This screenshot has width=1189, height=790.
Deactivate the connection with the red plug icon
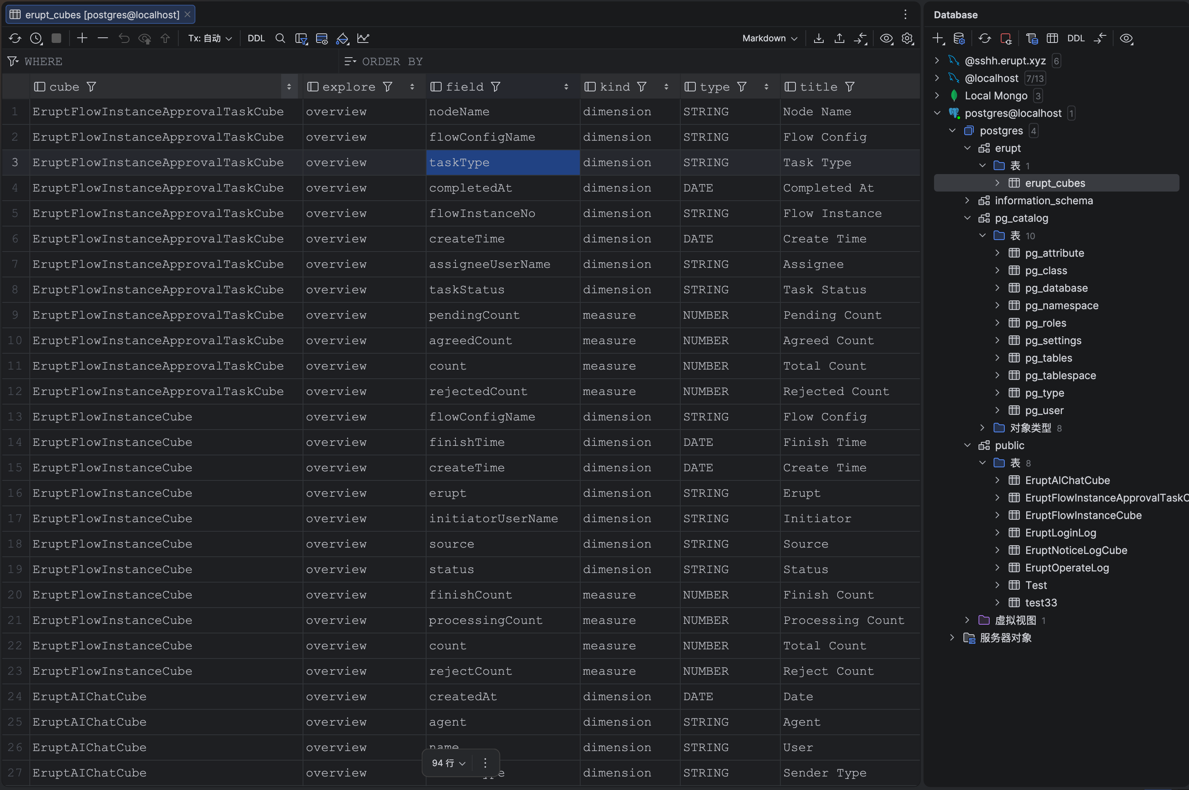(x=1006, y=38)
